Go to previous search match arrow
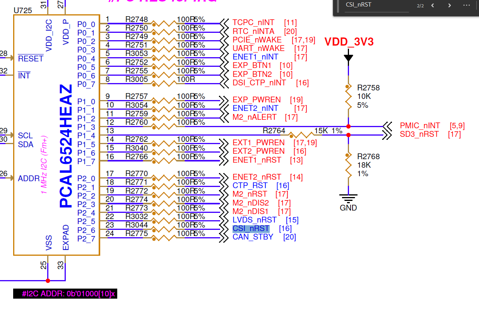The width and height of the screenshot is (479, 311). (433, 5)
